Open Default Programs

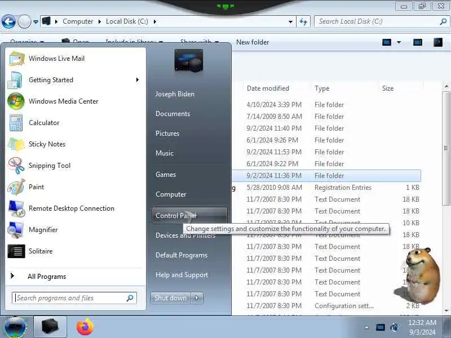click(x=182, y=255)
